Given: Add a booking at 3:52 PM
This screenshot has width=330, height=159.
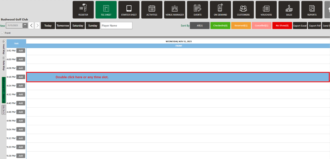Looking at the screenshot, I should point(21,51).
